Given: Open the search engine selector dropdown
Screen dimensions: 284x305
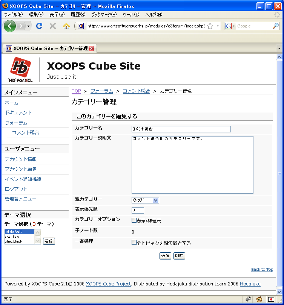Looking at the screenshot, I should coord(230,26).
